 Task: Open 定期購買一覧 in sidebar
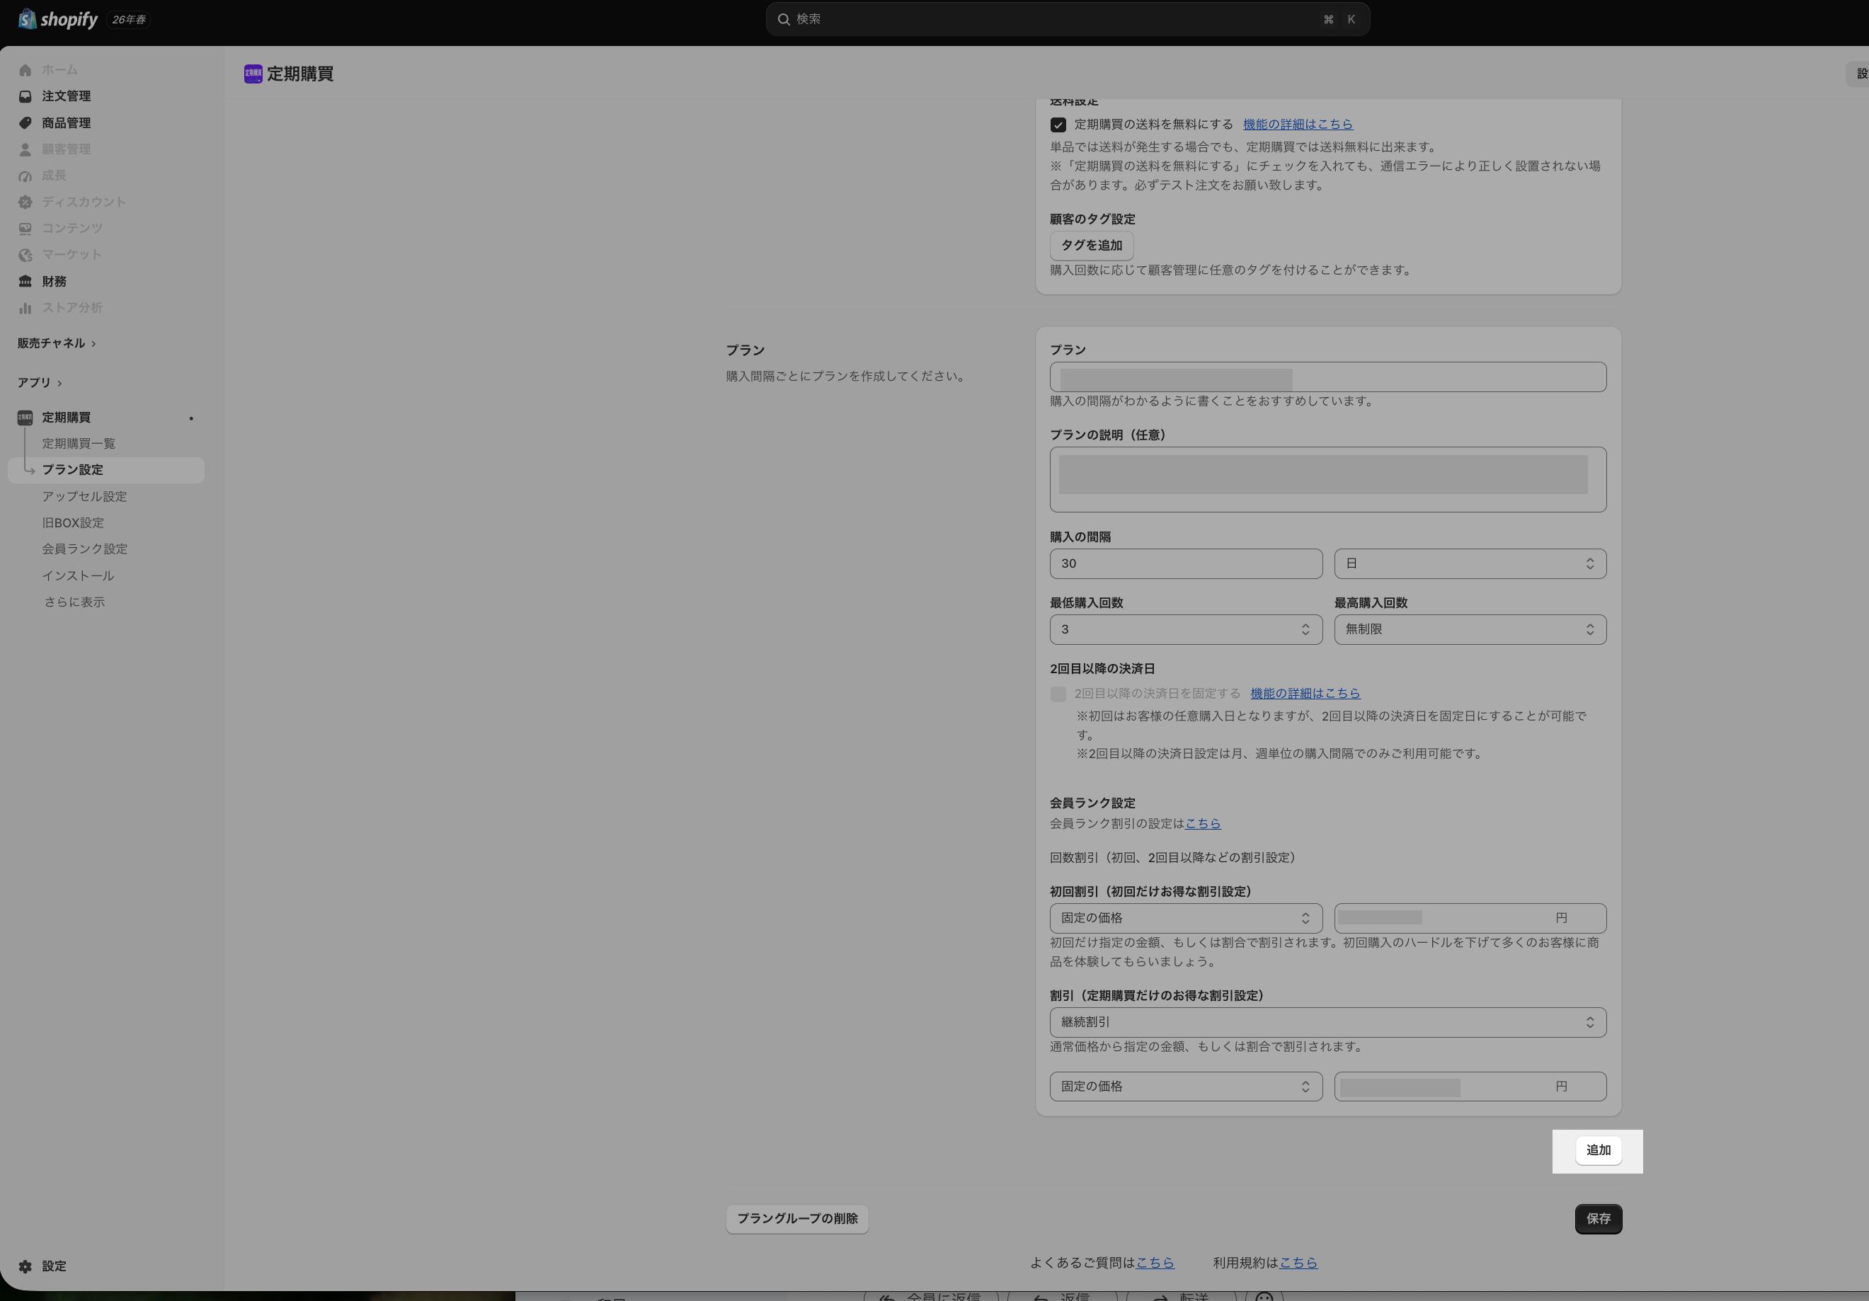[79, 443]
